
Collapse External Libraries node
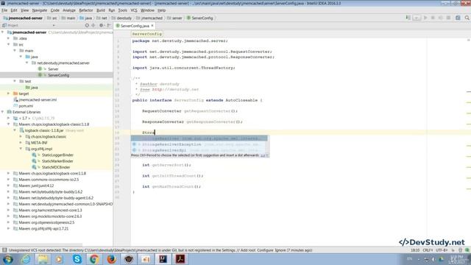(3, 112)
